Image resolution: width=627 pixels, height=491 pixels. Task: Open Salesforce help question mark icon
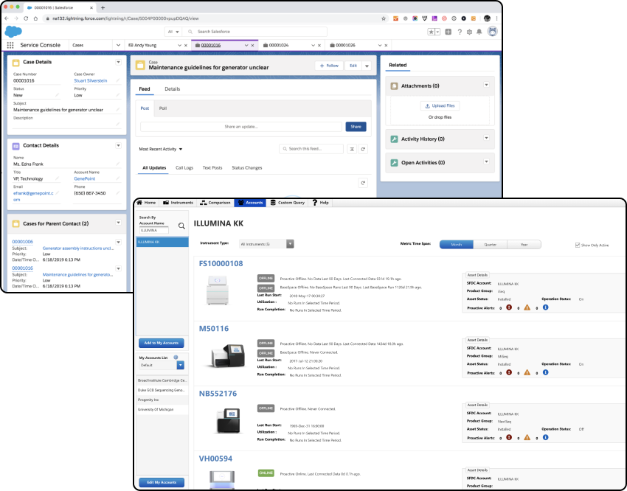pyautogui.click(x=460, y=32)
